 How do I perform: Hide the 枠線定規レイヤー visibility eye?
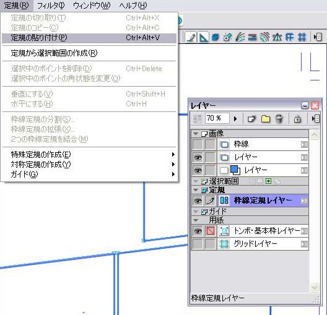tap(198, 201)
